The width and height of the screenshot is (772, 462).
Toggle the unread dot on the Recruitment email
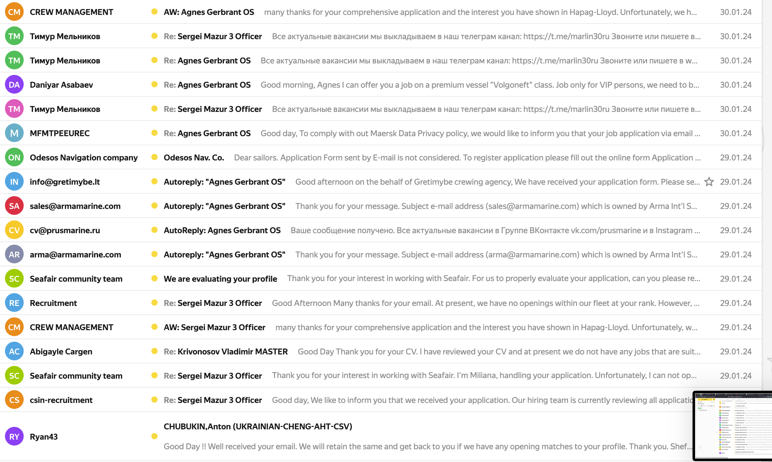coord(154,303)
